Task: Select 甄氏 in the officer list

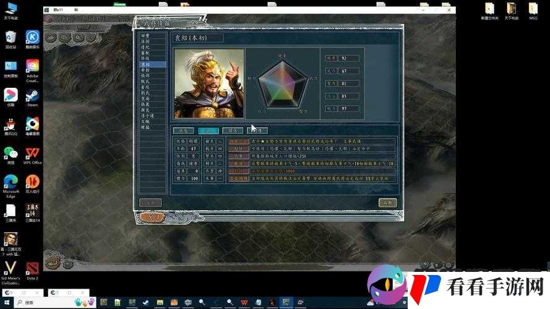Action: tap(153, 82)
